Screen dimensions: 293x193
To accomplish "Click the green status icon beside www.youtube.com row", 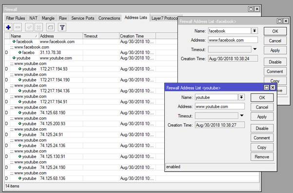I will click(14, 58).
